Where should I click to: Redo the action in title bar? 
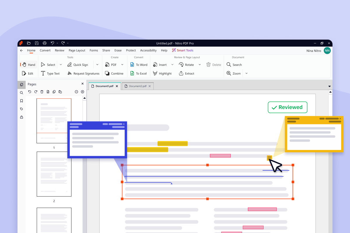pos(63,43)
